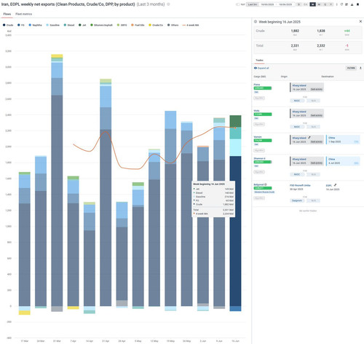Click the date range start field

pyautogui.click(x=267, y=4)
